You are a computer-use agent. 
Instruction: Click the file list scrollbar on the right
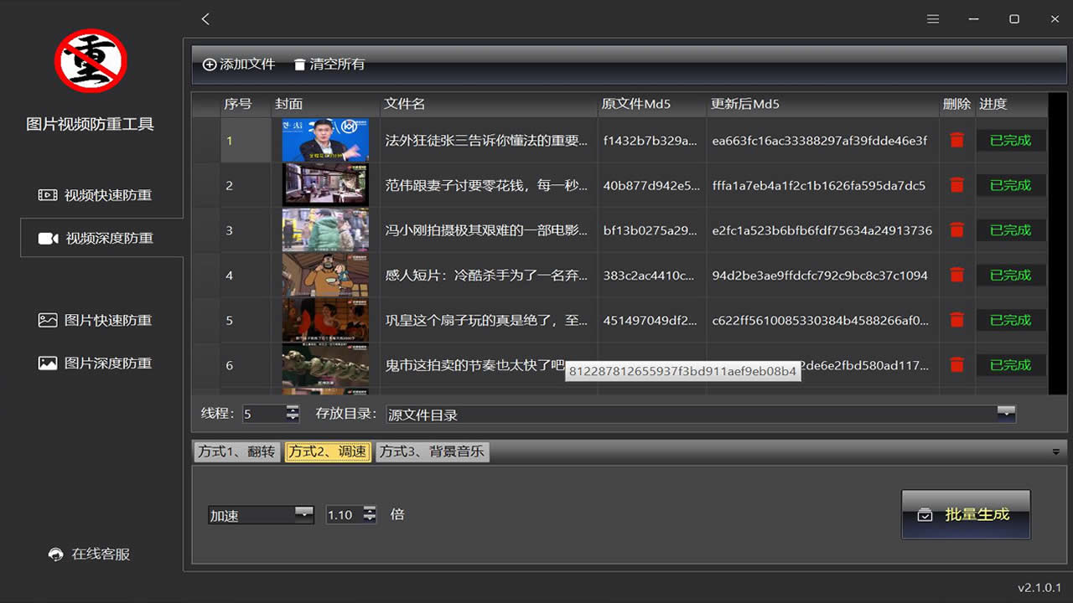point(1054,243)
